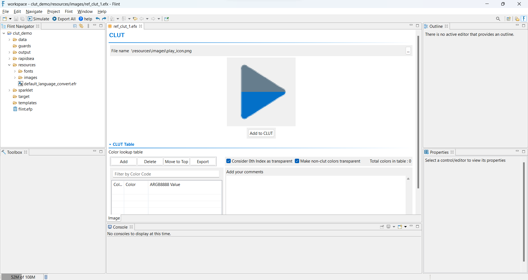Open the Project menu

click(x=53, y=12)
